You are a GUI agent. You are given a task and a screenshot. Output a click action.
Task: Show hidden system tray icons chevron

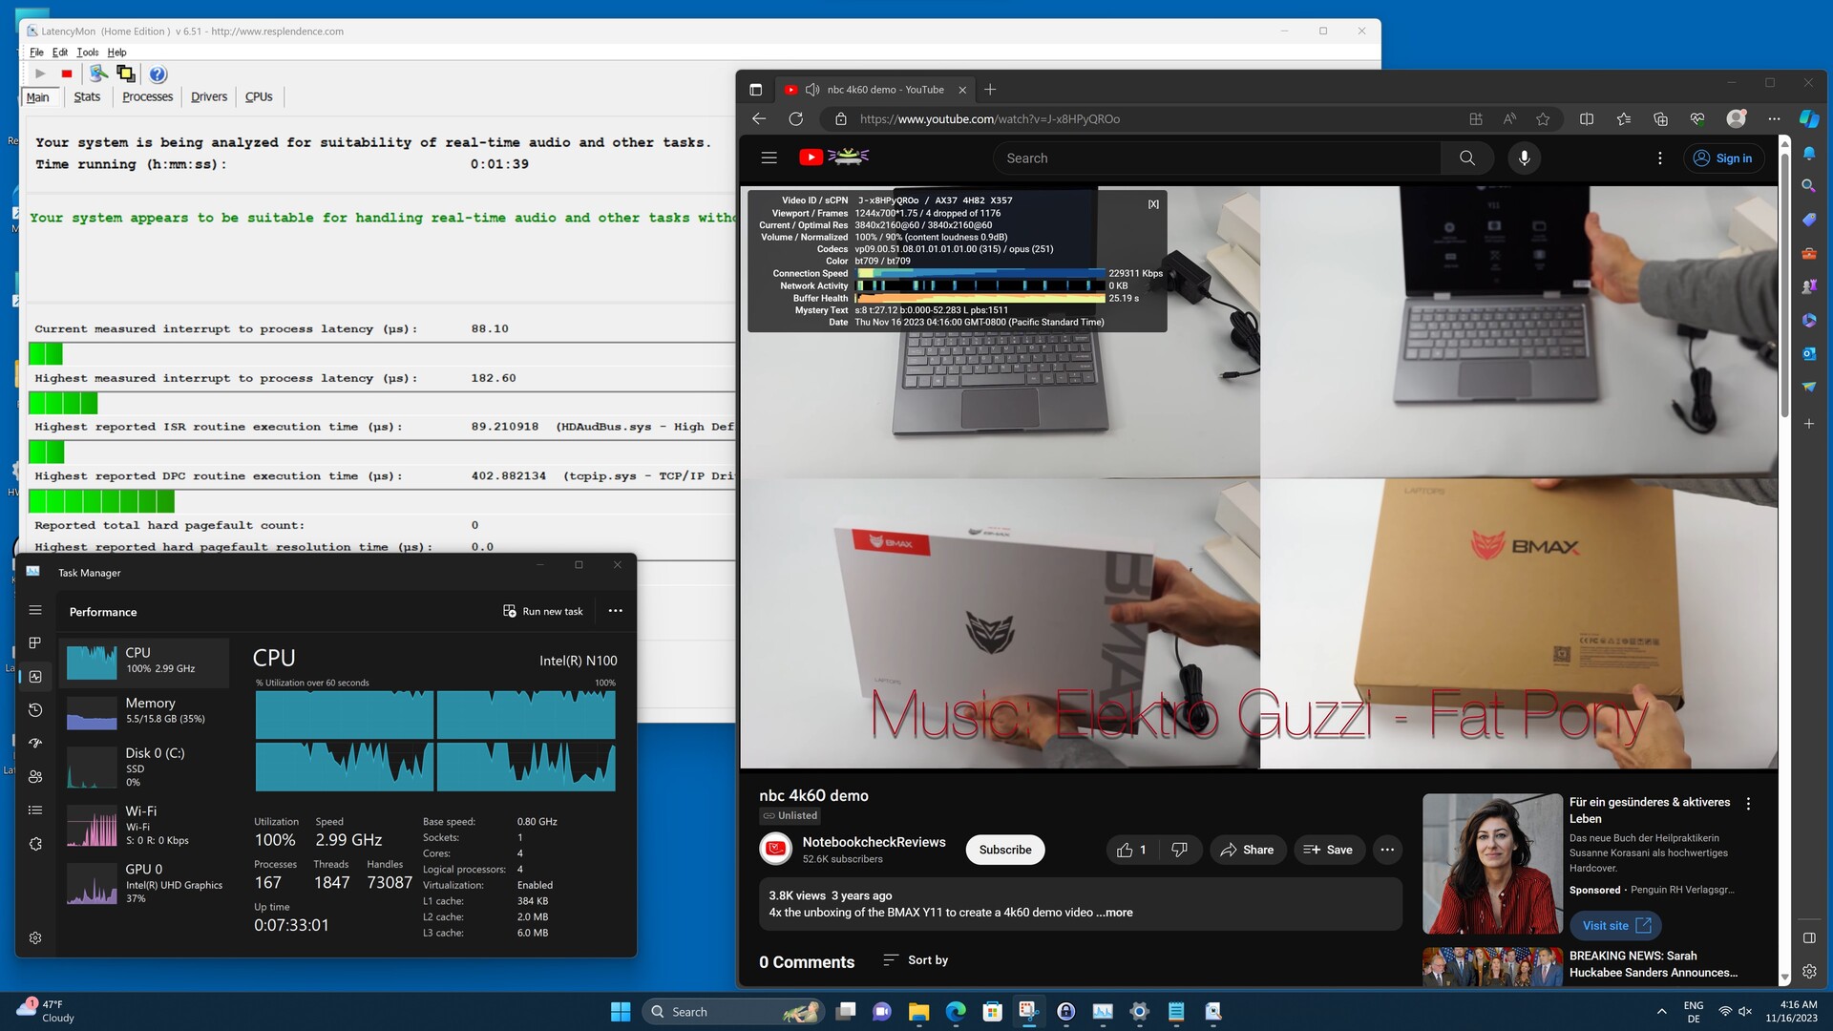[x=1661, y=1012]
